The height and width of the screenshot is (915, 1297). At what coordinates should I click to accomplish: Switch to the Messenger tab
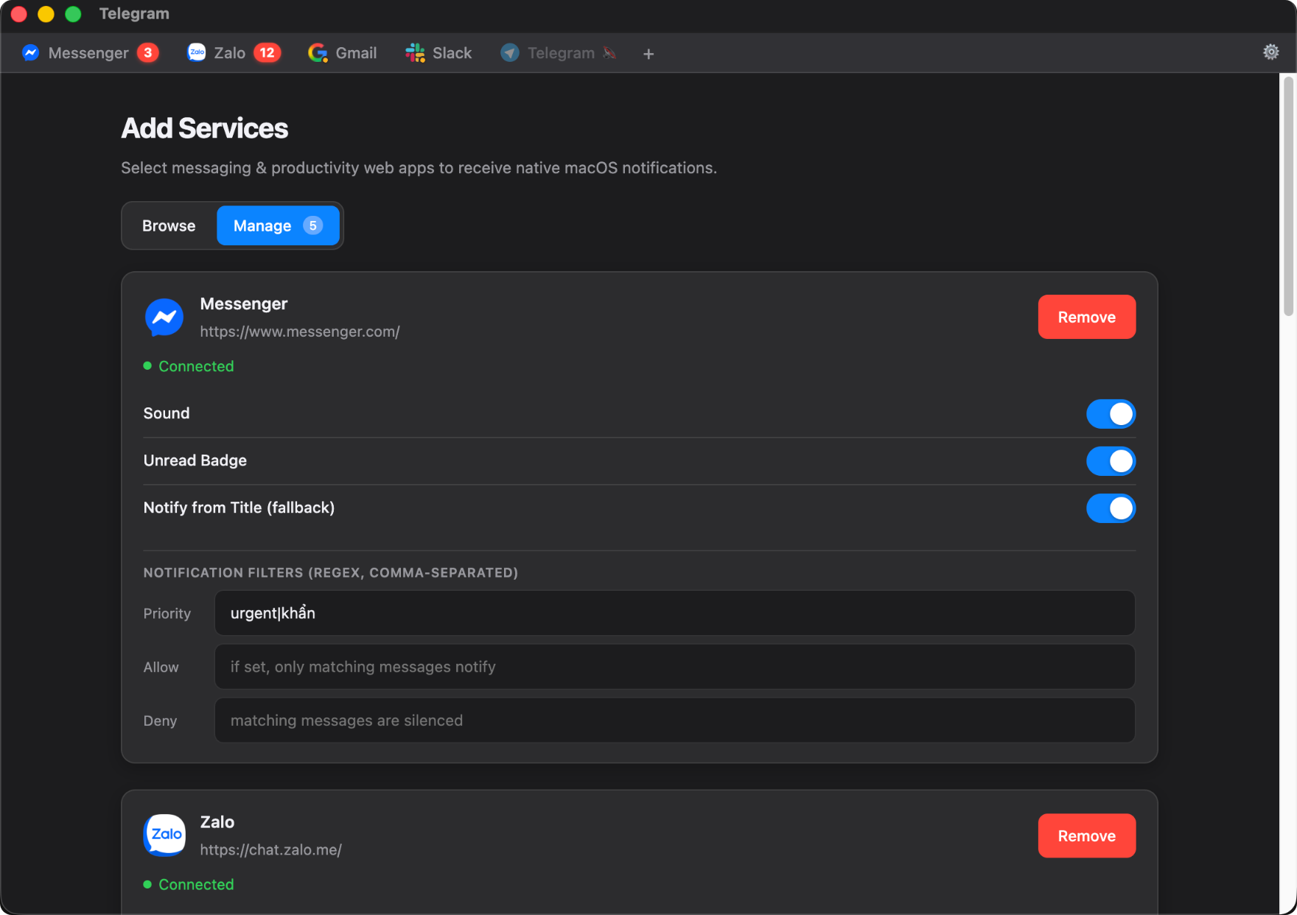(90, 53)
